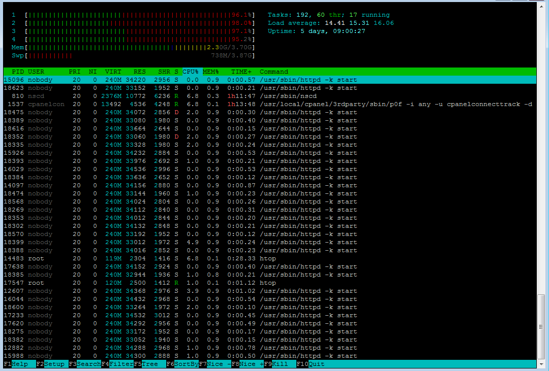Toggle F5 Tree view

coord(150,364)
